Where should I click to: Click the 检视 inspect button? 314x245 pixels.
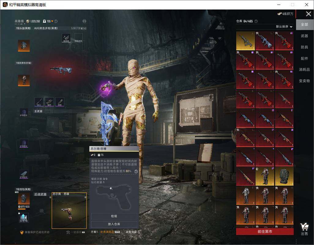point(114,216)
